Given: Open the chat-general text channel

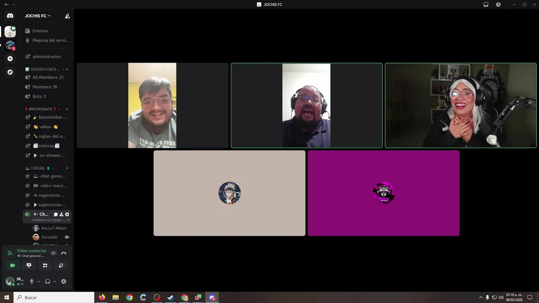Looking at the screenshot, I should (47, 176).
